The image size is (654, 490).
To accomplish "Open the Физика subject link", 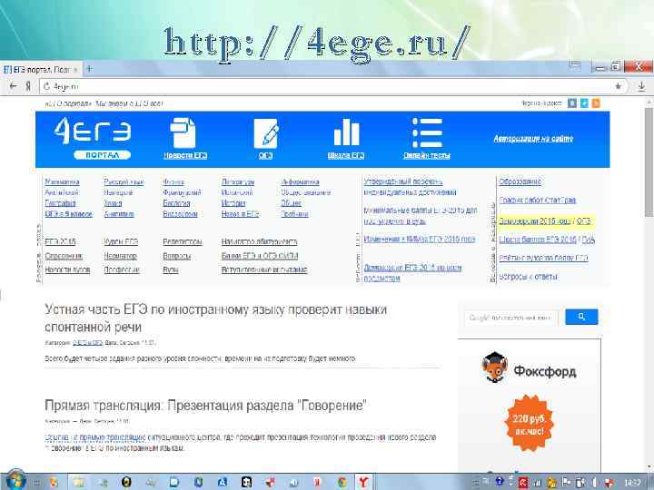I will (x=173, y=181).
